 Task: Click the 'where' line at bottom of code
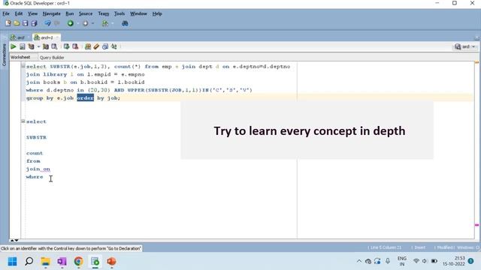point(35,177)
